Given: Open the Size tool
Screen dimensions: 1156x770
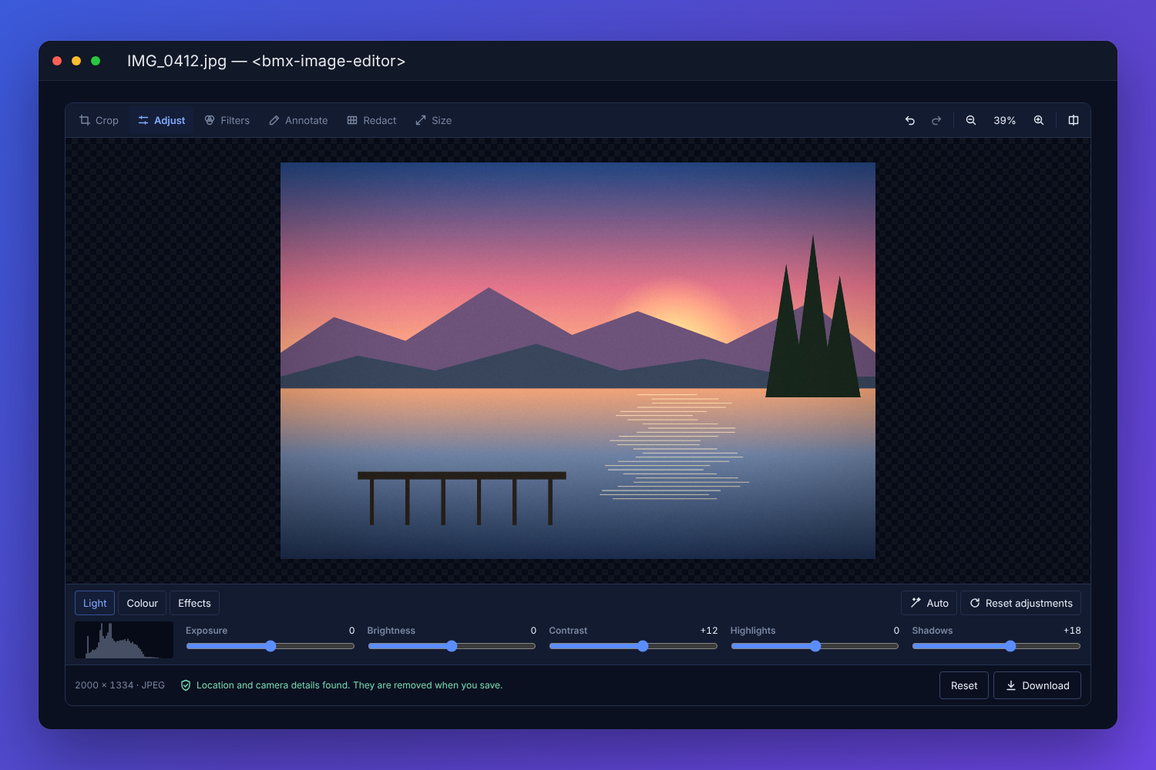Looking at the screenshot, I should tap(433, 120).
